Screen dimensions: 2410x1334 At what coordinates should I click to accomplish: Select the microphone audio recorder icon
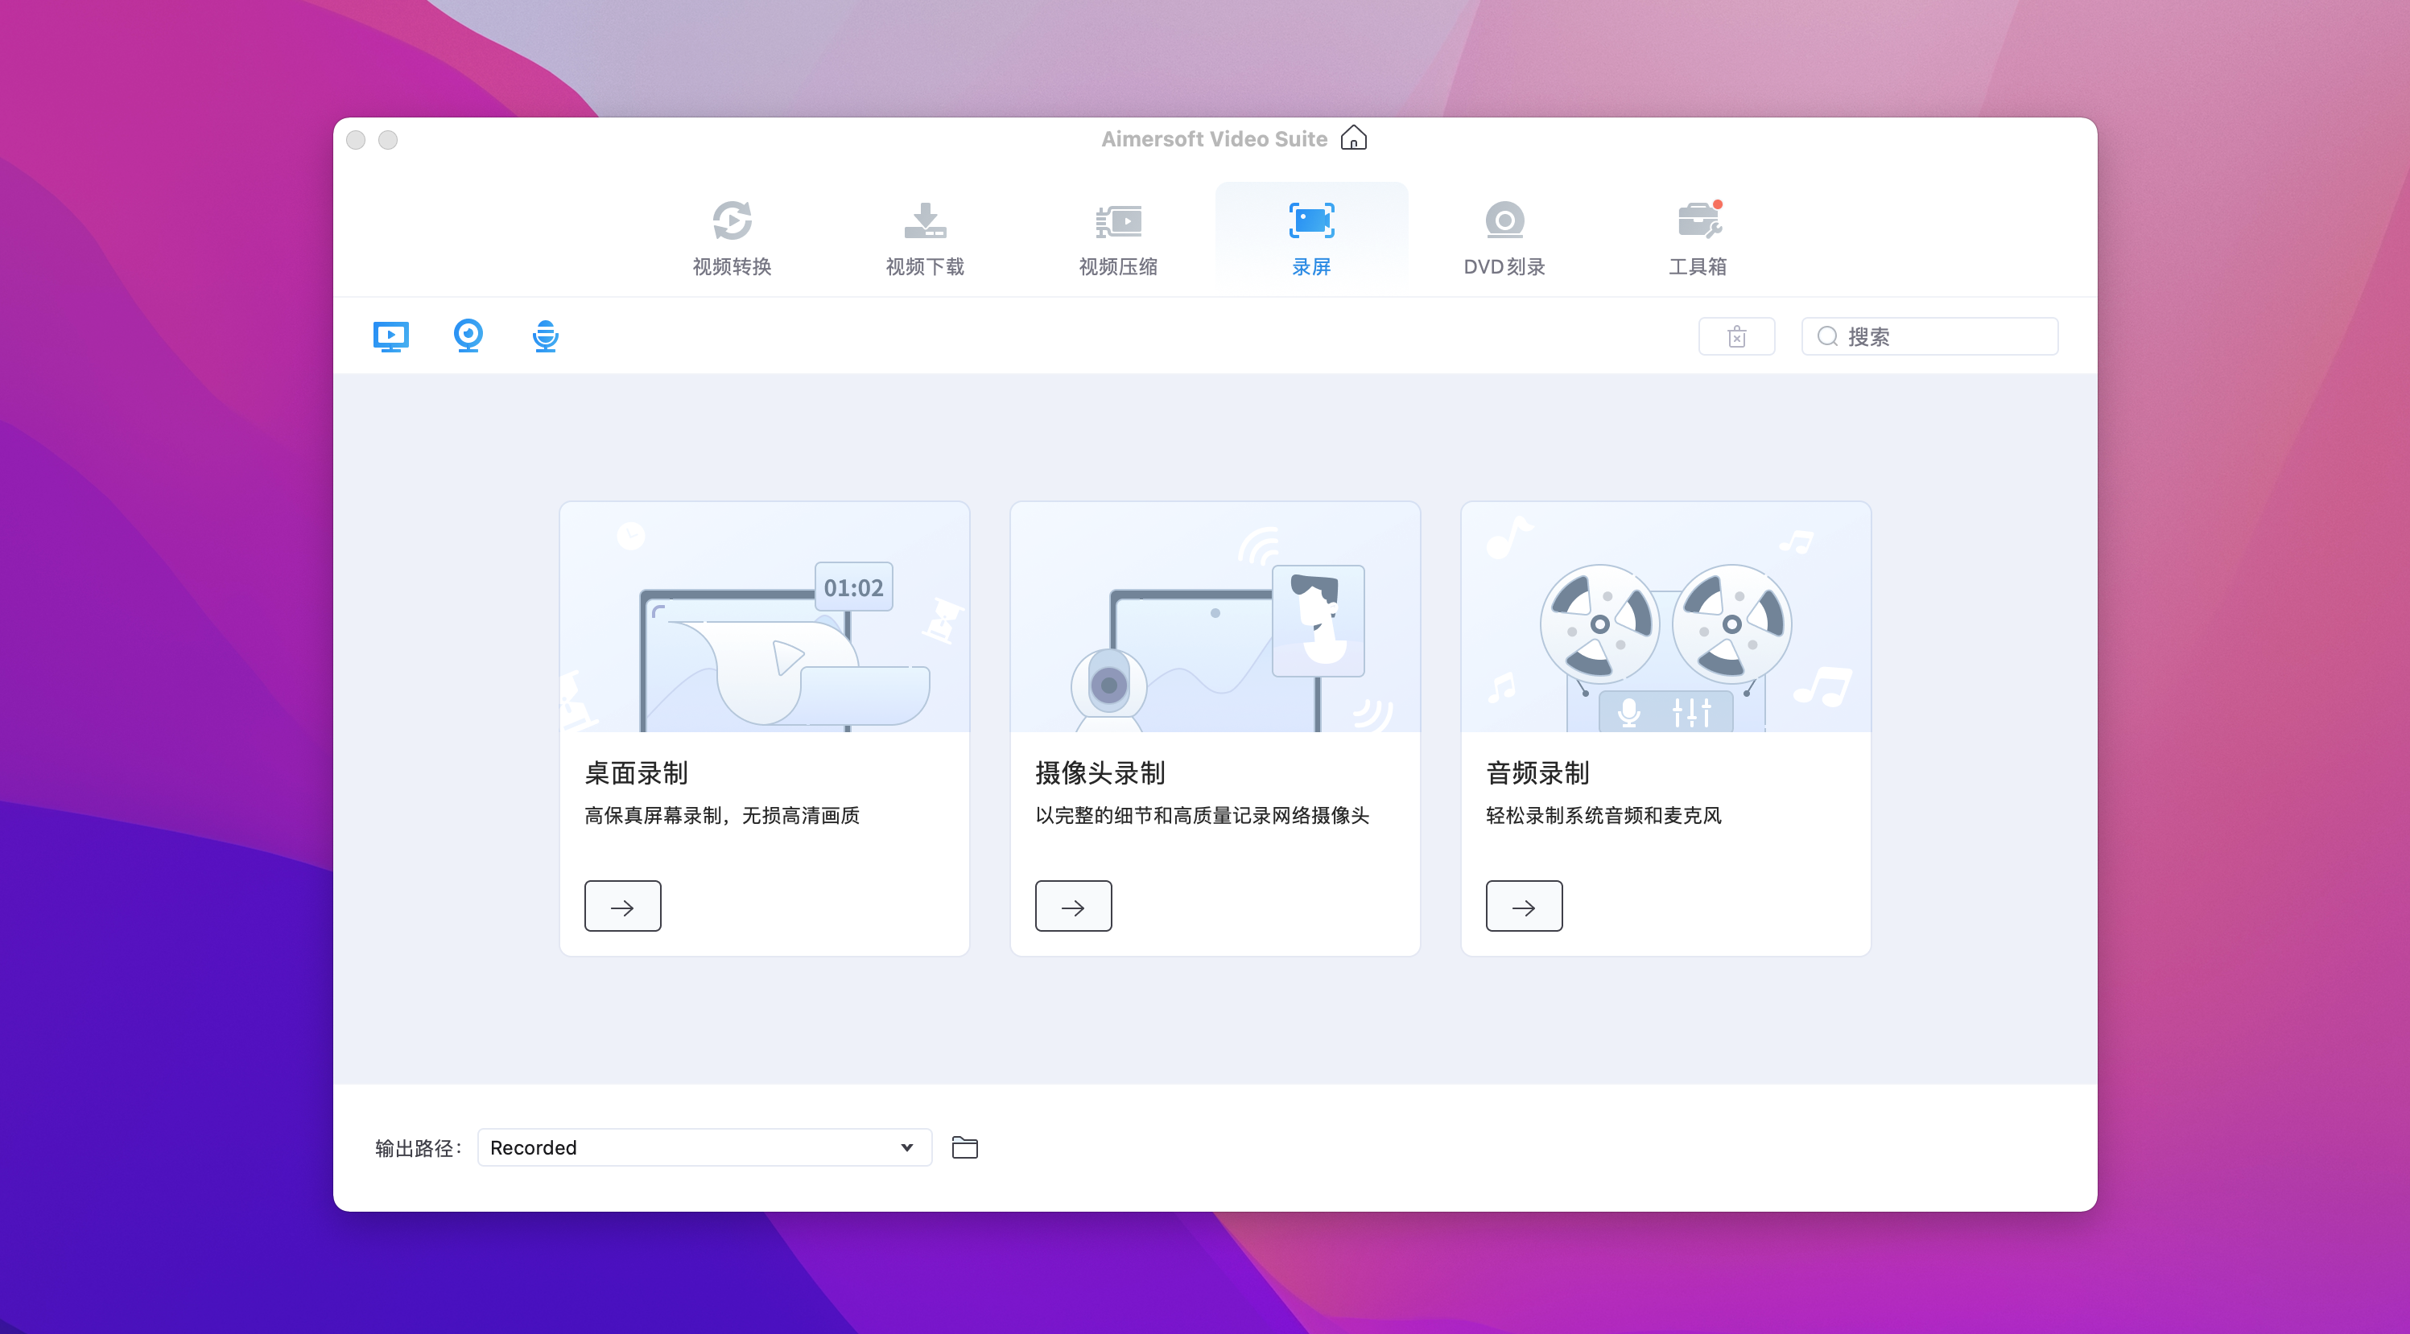(x=546, y=336)
